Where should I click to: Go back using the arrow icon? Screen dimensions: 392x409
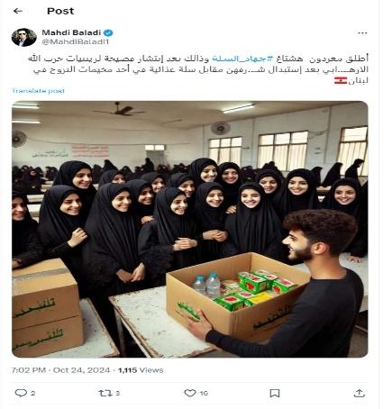pos(18,11)
